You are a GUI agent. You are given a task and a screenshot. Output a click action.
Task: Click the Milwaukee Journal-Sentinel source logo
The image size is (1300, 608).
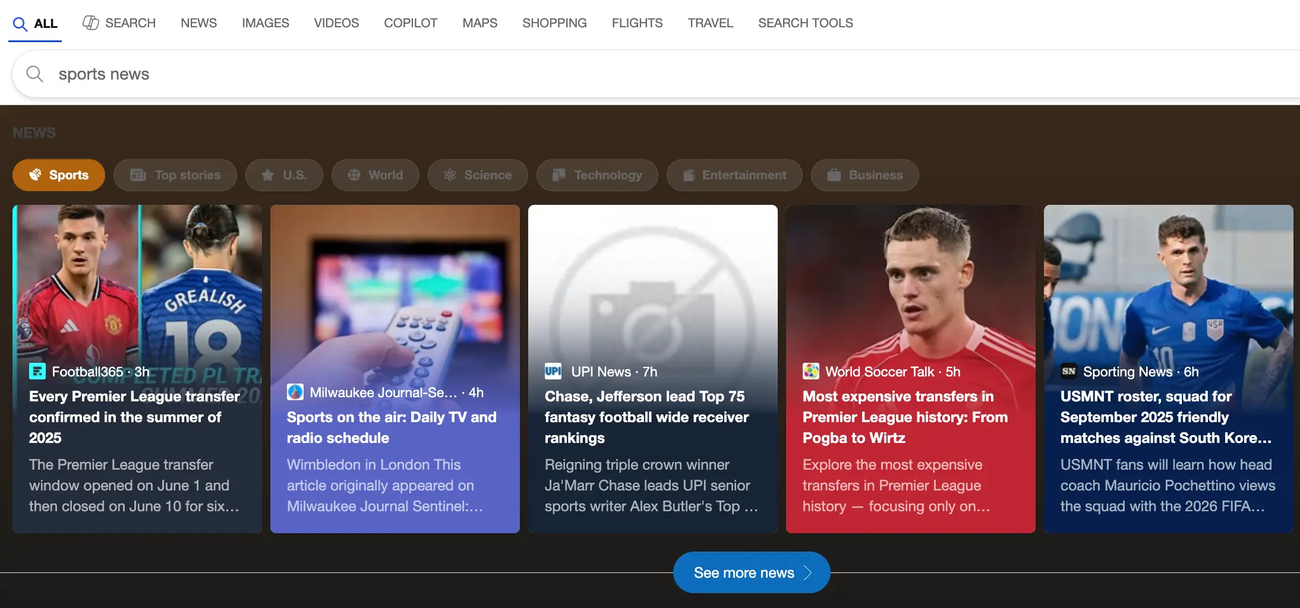(x=295, y=392)
